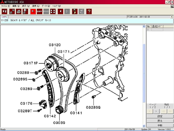Go back with the red left arrow icon
This screenshot has width=174, height=131.
click(x=61, y=11)
